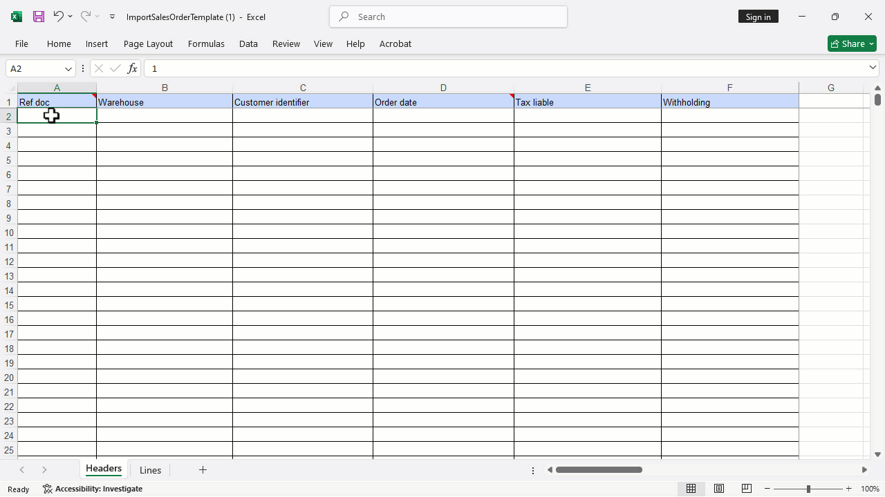Click the 'Tax liable' header cell
Image resolution: width=885 pixels, height=497 pixels.
pyautogui.click(x=588, y=101)
